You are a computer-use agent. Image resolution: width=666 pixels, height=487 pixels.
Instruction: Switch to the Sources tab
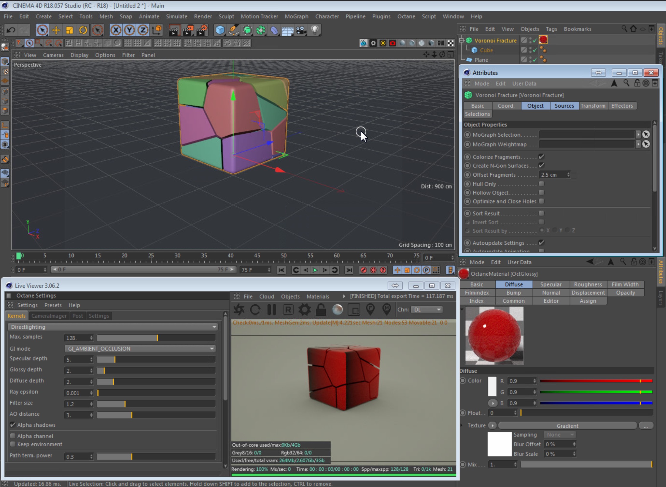564,106
